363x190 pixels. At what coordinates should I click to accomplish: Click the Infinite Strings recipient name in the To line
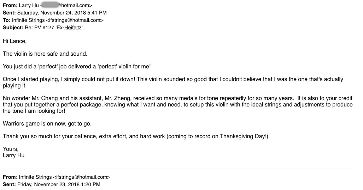pos(28,20)
